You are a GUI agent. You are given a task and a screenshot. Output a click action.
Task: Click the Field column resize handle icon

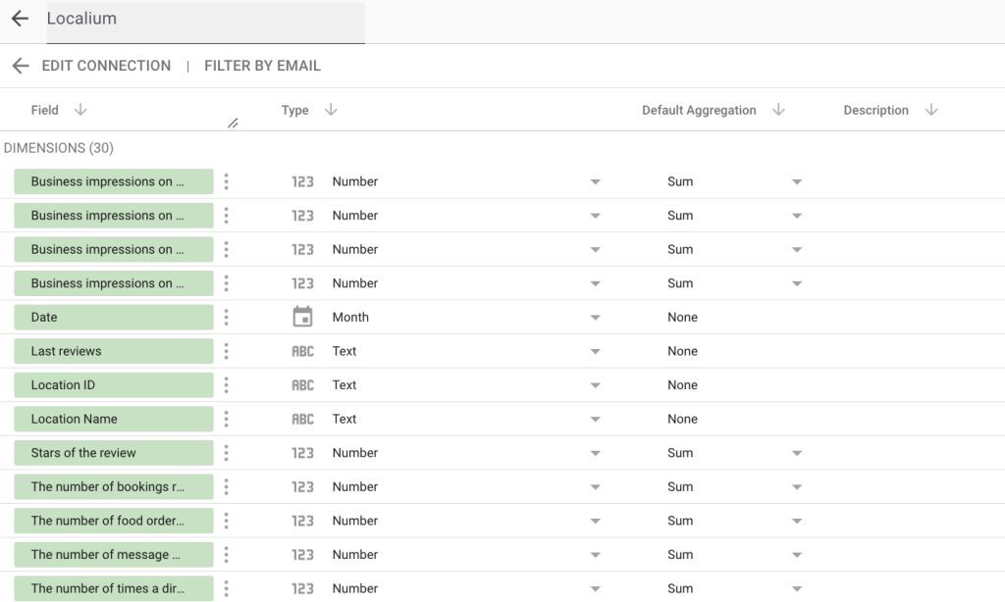233,123
